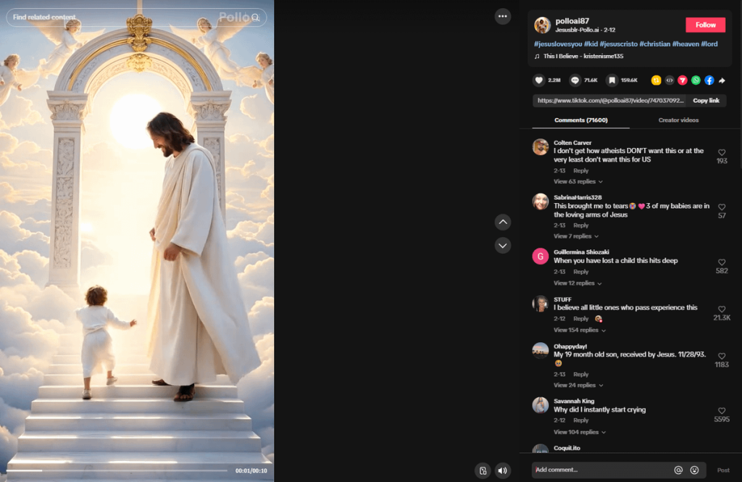Viewport: 742px width, 482px height.
Task: Switch to the Creator videos tab
Action: pyautogui.click(x=678, y=120)
